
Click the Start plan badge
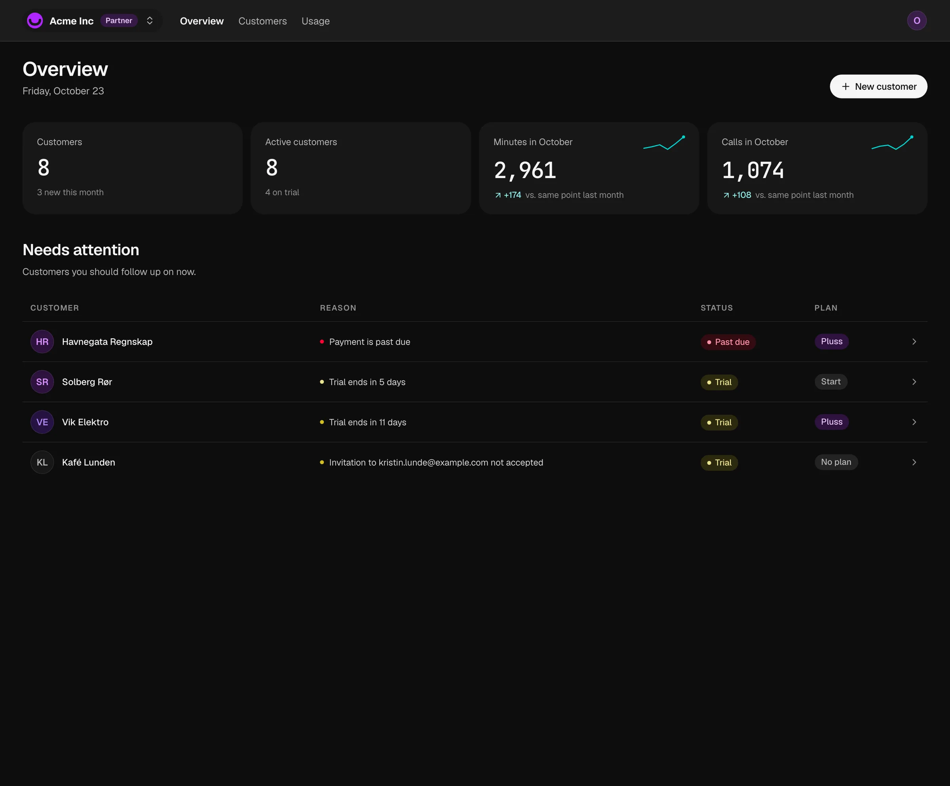[x=830, y=381]
